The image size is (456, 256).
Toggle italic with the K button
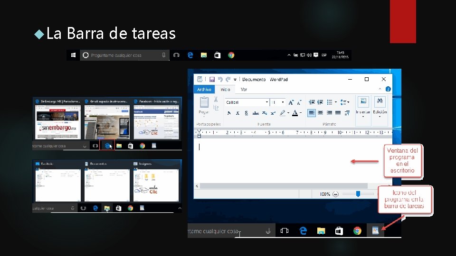(x=237, y=113)
